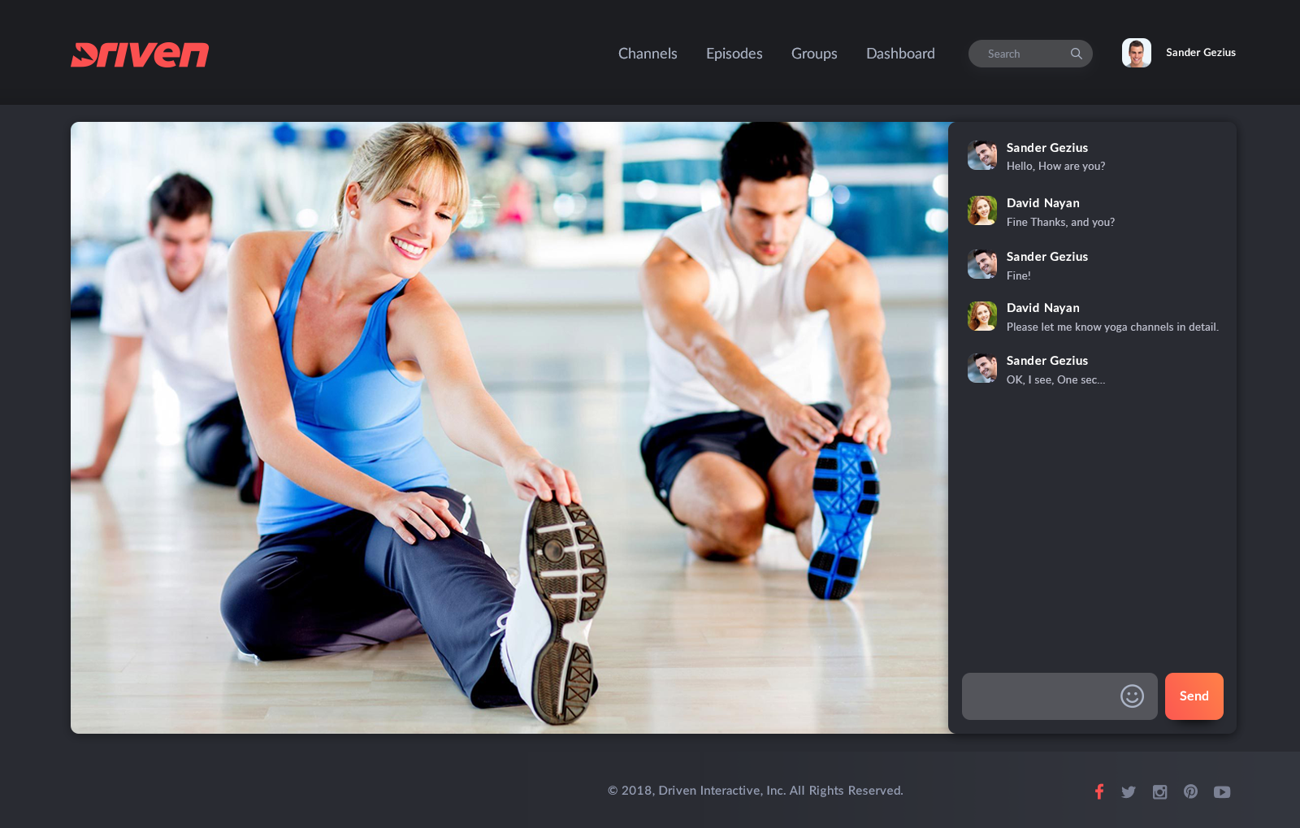Click the search magnifier icon
Screen dimensions: 1300x828
(x=1076, y=54)
